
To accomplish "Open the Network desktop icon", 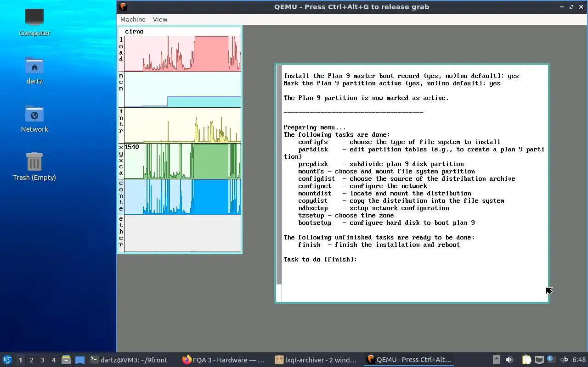I will click(34, 118).
